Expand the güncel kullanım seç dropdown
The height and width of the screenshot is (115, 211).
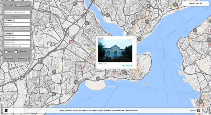point(17,46)
